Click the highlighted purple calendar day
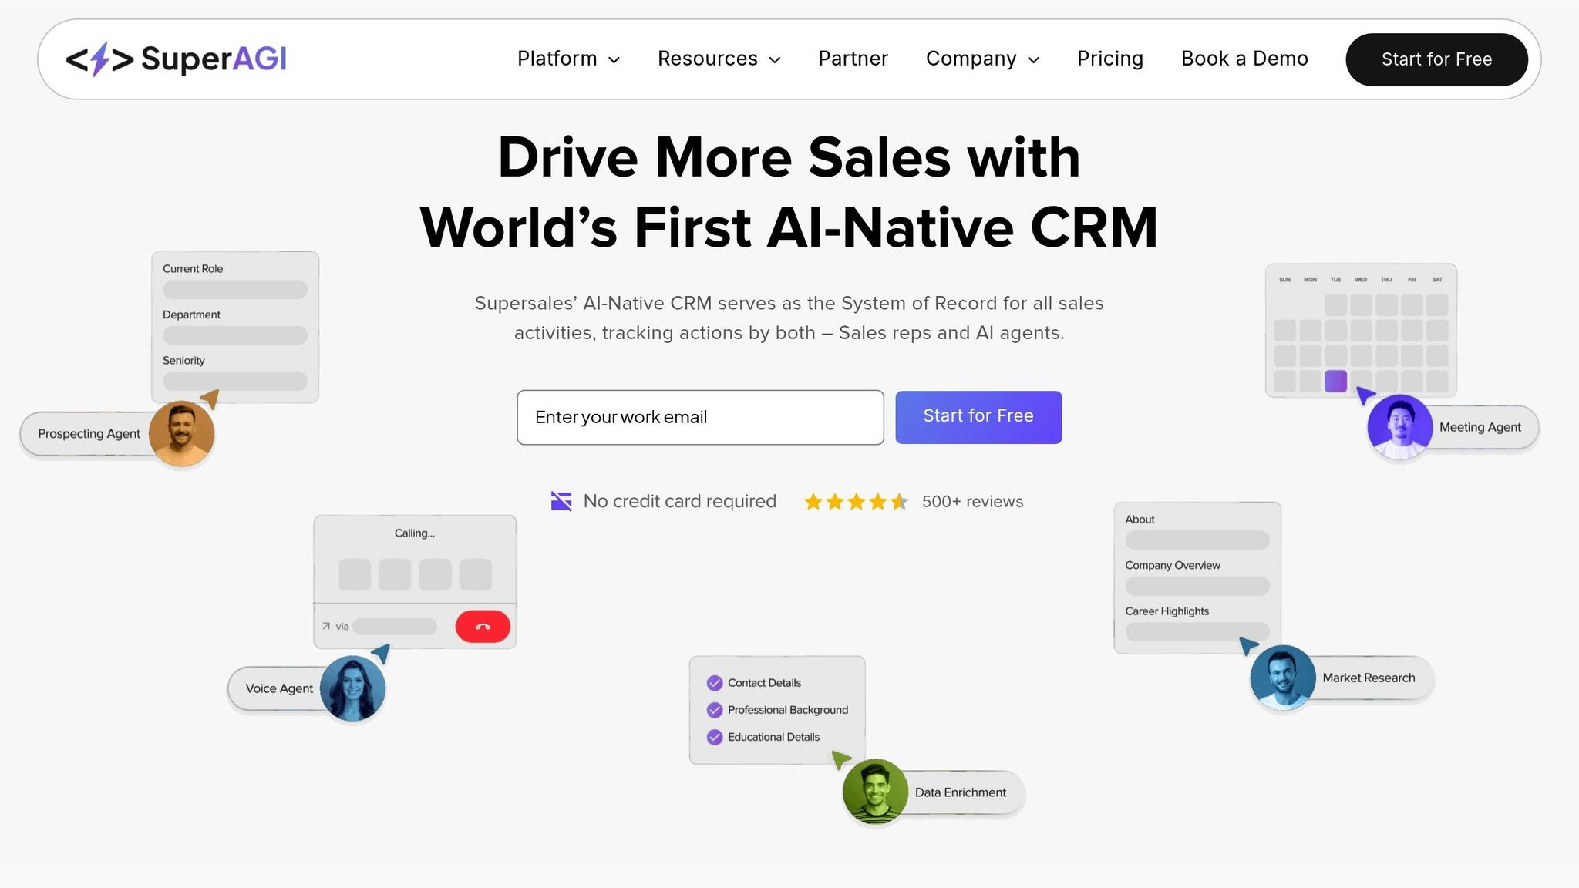This screenshot has height=888, width=1579. pyautogui.click(x=1335, y=381)
